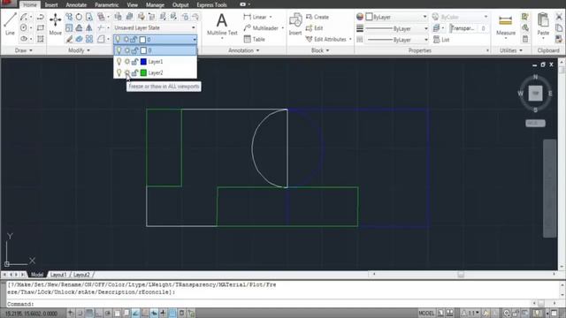Screen dimensions: 566x318
Task: Click Layer2 green color swatch
Action: pos(143,72)
